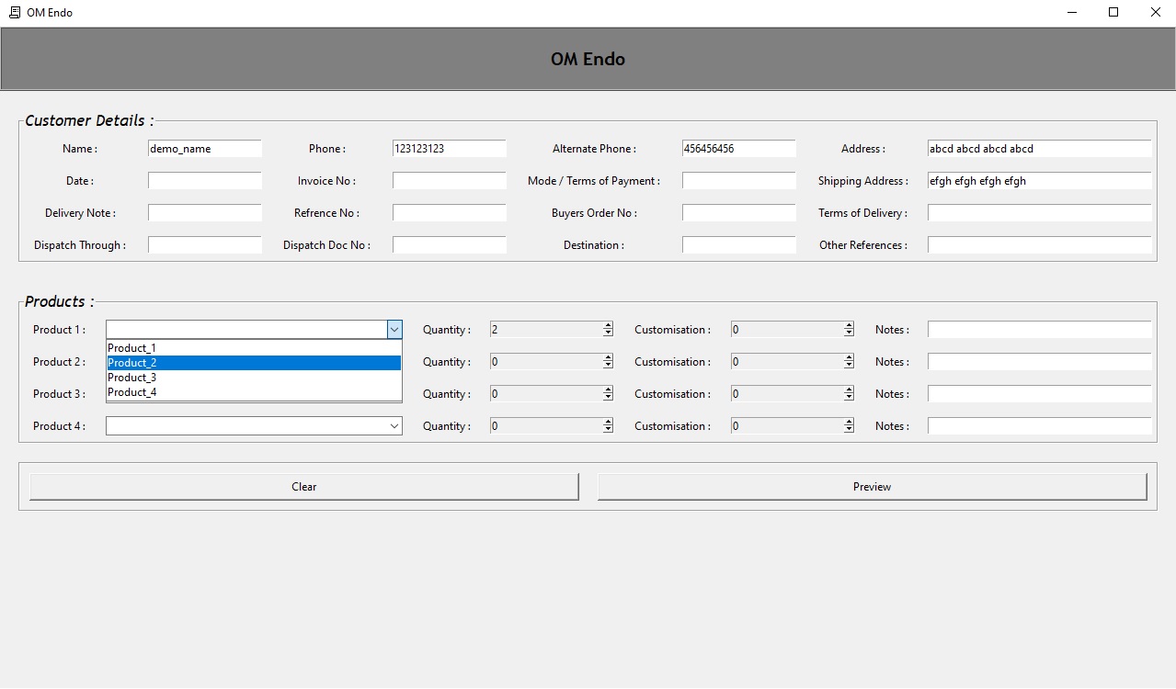Focus the Mode / Terms of Payment field
1176x689 pixels.
pyautogui.click(x=738, y=181)
